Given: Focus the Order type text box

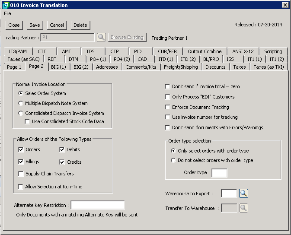Looking at the screenshot, I should [219, 173].
